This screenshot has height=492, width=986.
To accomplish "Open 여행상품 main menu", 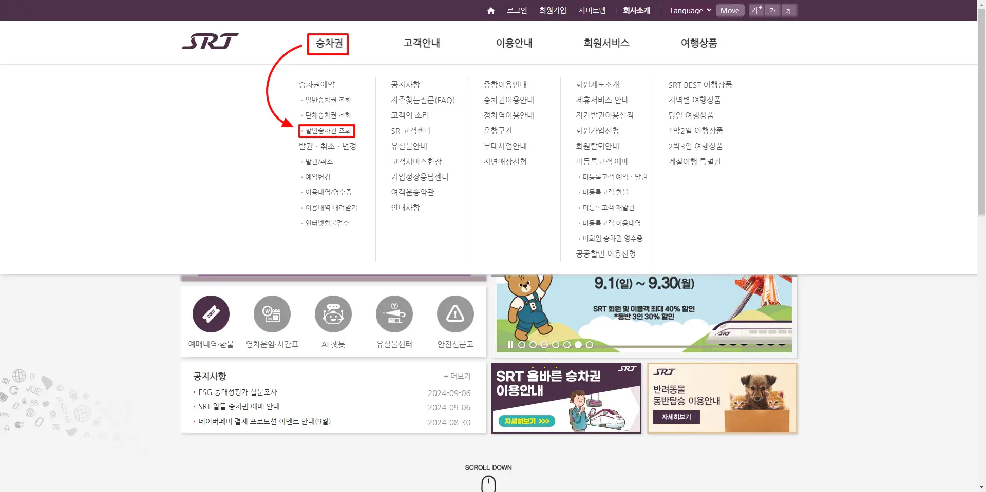I will click(699, 43).
